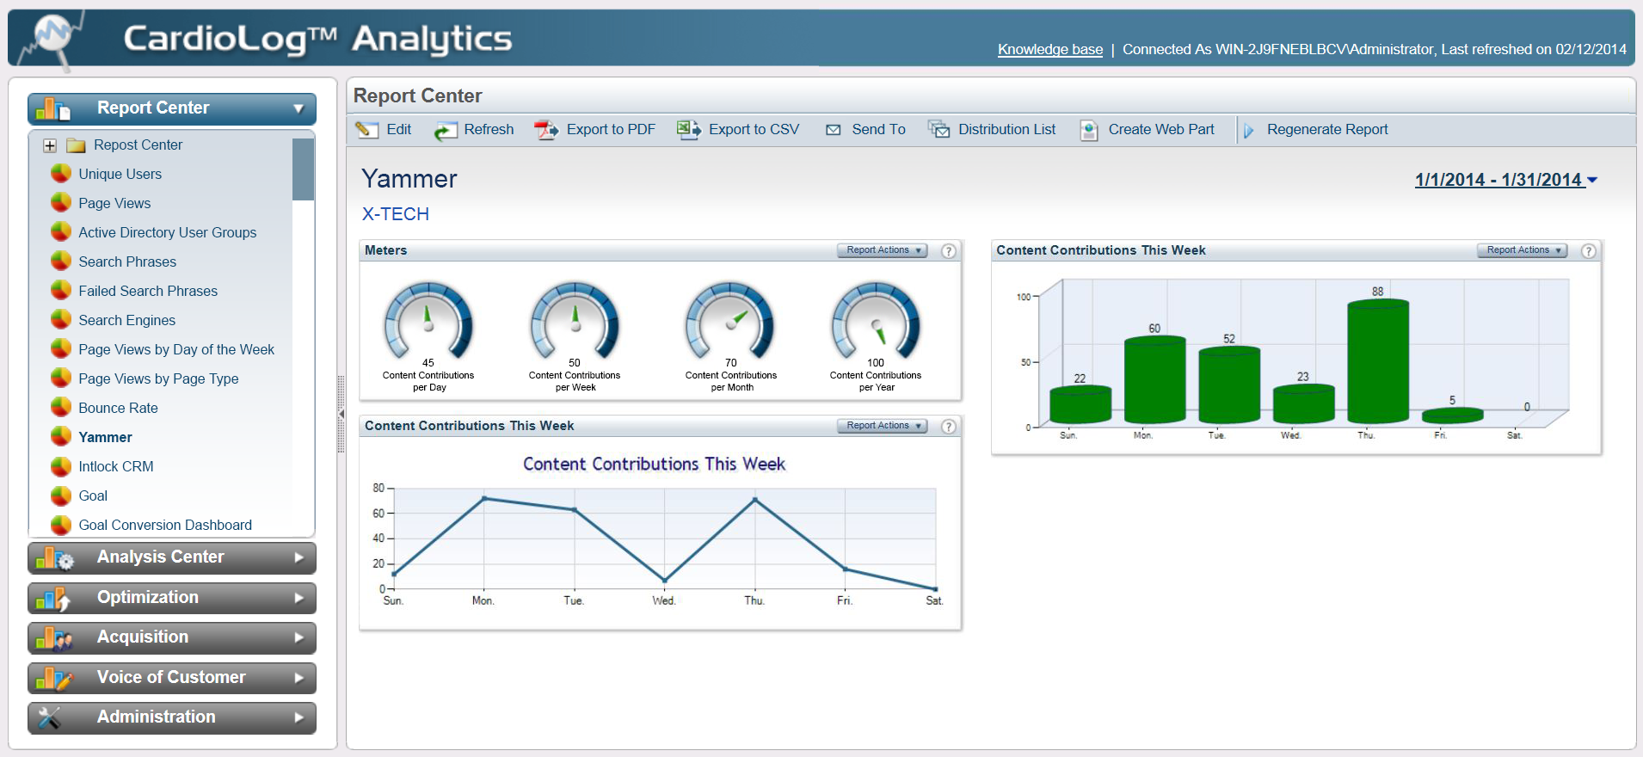Click help icon on line chart panel
The height and width of the screenshot is (757, 1643).
click(x=948, y=426)
